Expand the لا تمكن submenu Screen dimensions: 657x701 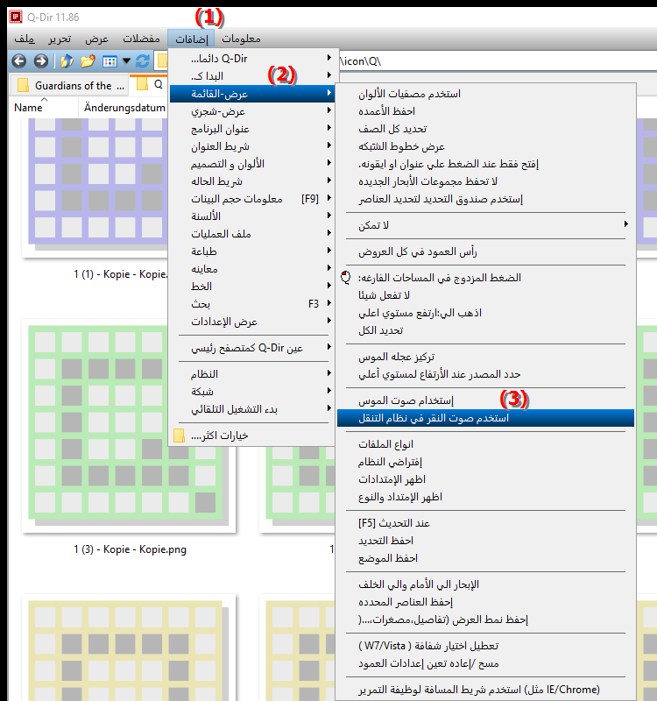(x=485, y=225)
